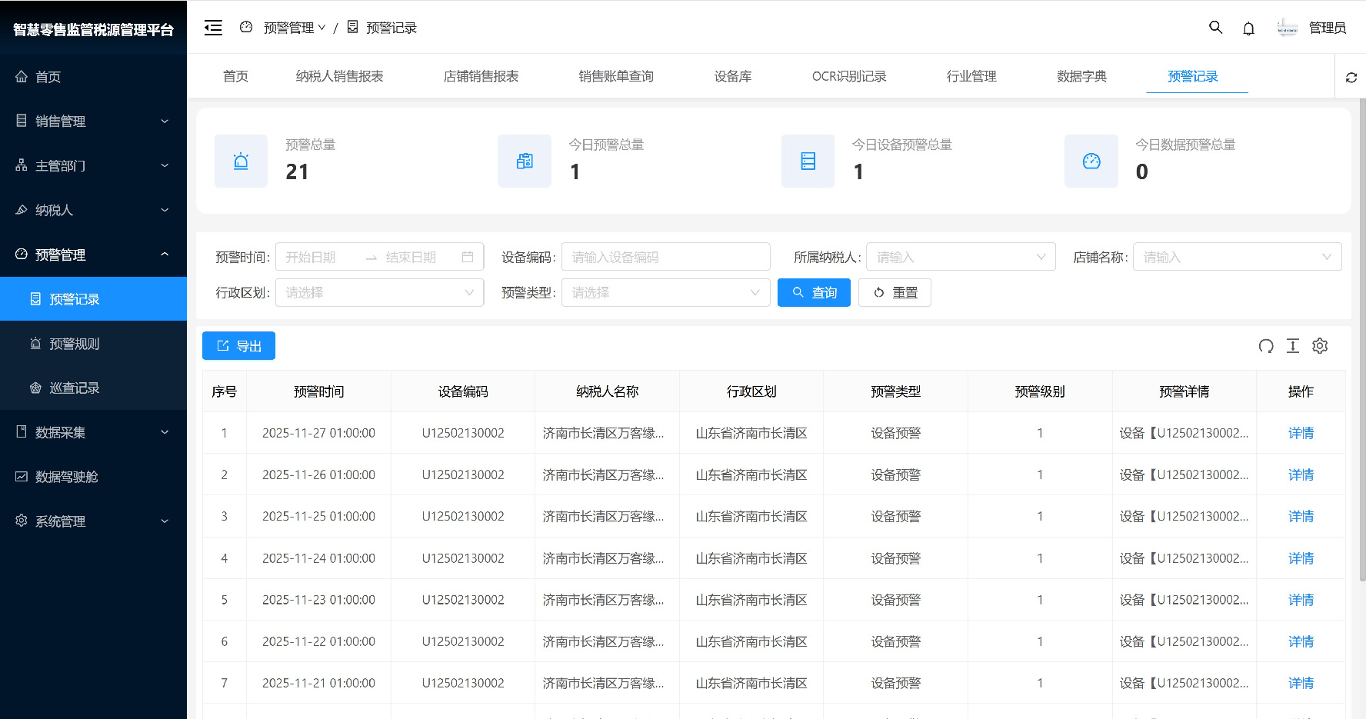Click the 设备编码 input field

(665, 257)
